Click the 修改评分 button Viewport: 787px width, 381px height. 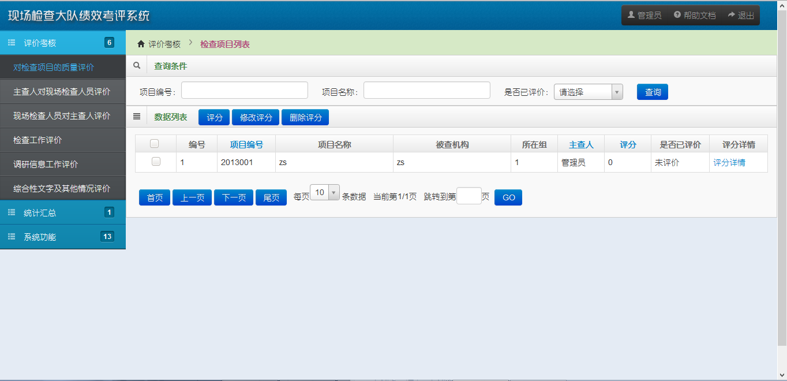pos(256,117)
